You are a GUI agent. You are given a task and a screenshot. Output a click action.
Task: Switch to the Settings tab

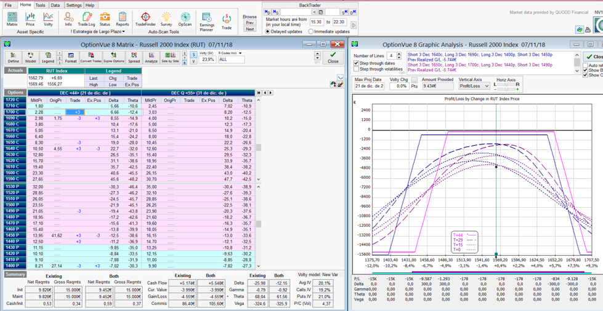point(74,6)
